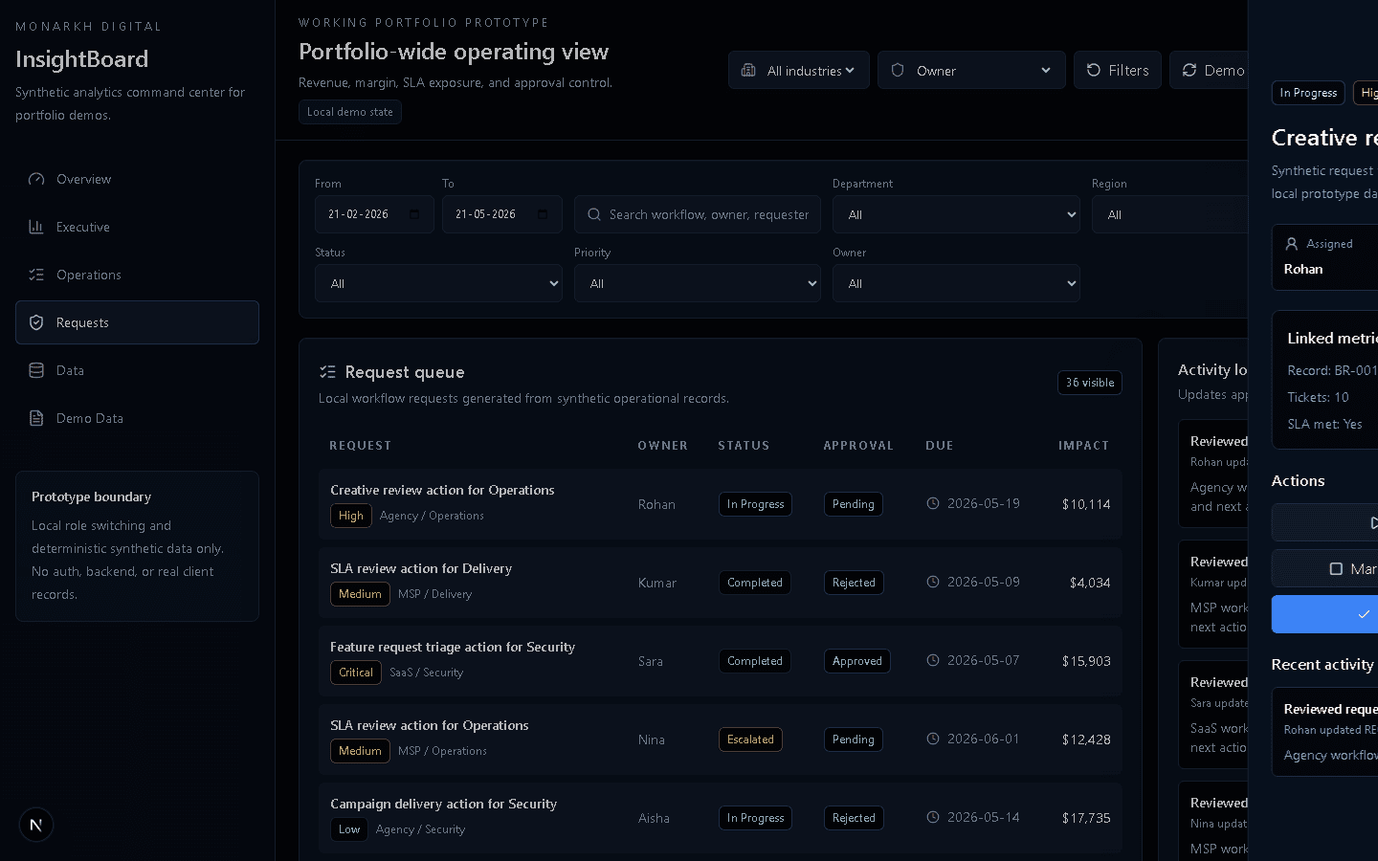1378x861 pixels.
Task: Click the IMPACT column header
Action: coord(1083,446)
